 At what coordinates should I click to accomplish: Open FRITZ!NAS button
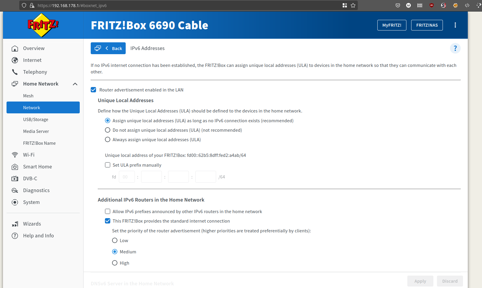tap(427, 25)
